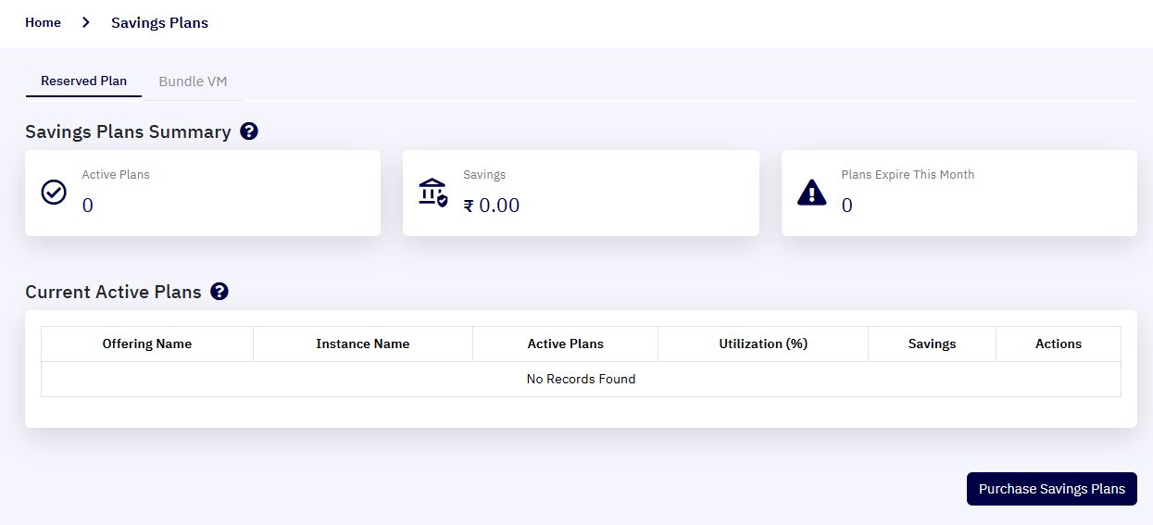Click the Plans Expire This Month card
The height and width of the screenshot is (525, 1153).
pos(959,193)
